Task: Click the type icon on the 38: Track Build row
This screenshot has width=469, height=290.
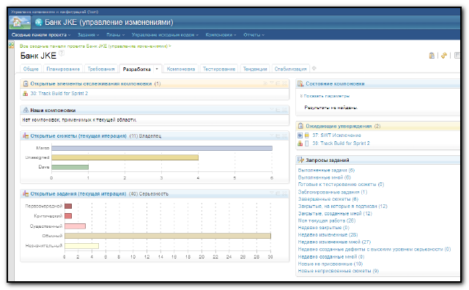Action: pyautogui.click(x=300, y=144)
